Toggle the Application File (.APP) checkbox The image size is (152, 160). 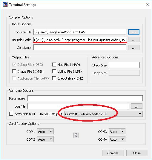(14, 78)
